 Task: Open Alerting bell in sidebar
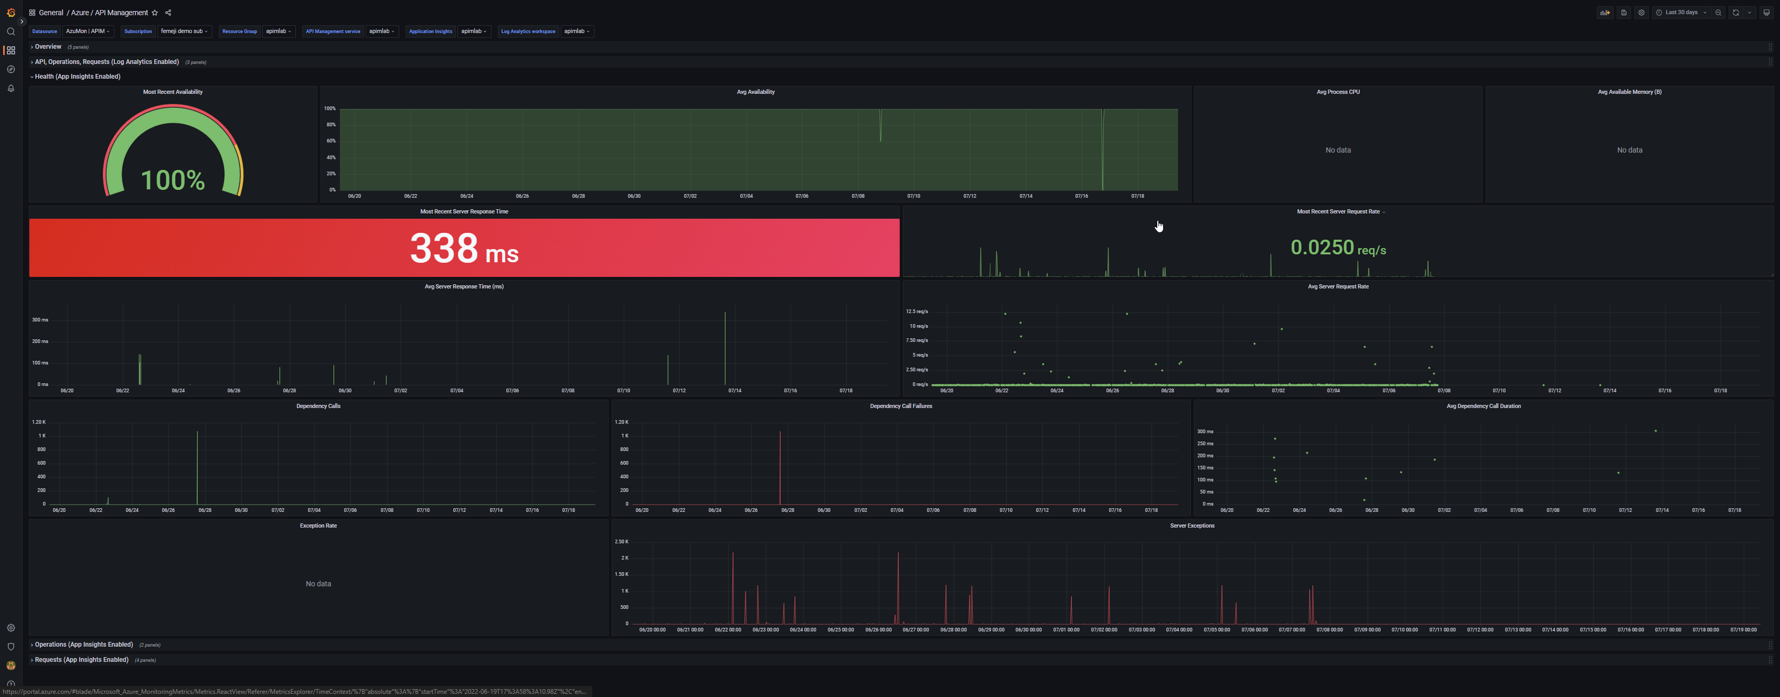click(11, 89)
